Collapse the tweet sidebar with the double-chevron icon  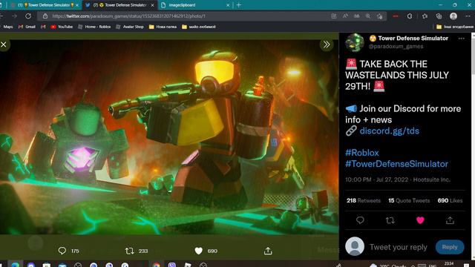(327, 44)
